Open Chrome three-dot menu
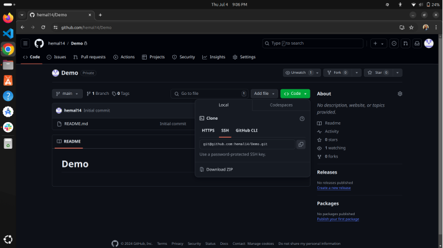Screen dimensions: 443x248 [x=436, y=27]
